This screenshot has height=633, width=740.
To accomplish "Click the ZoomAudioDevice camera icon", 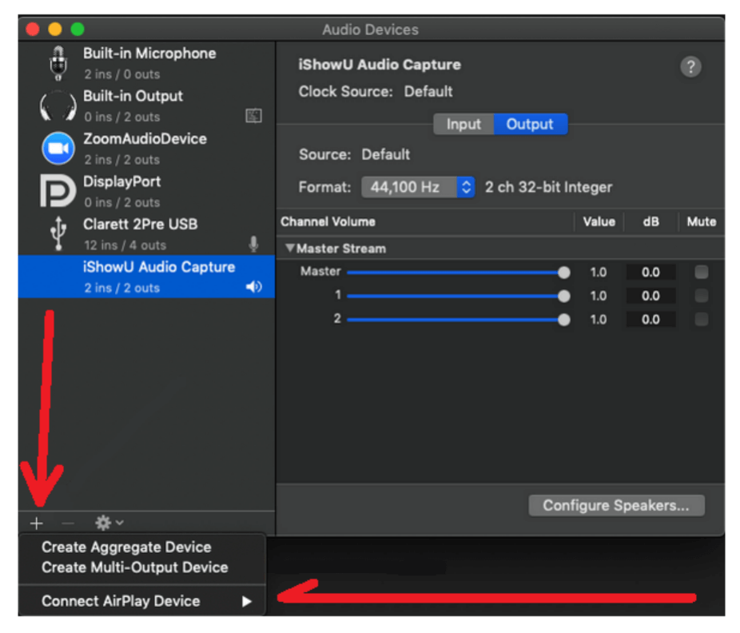I will tap(58, 148).
